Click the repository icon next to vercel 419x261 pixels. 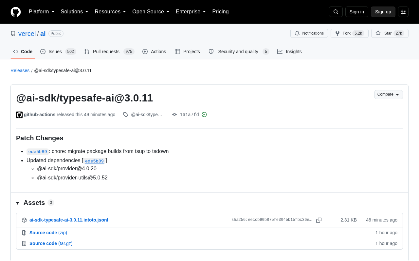point(13,34)
